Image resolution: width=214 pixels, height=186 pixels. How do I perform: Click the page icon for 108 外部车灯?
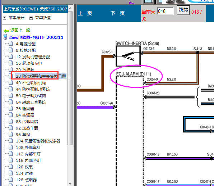click(11, 147)
